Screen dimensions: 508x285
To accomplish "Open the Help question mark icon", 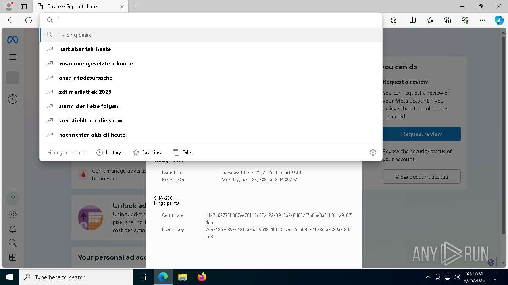I will coord(13,199).
